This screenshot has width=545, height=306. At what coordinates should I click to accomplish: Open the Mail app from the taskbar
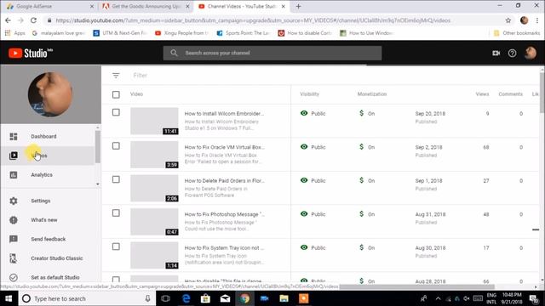(225, 298)
